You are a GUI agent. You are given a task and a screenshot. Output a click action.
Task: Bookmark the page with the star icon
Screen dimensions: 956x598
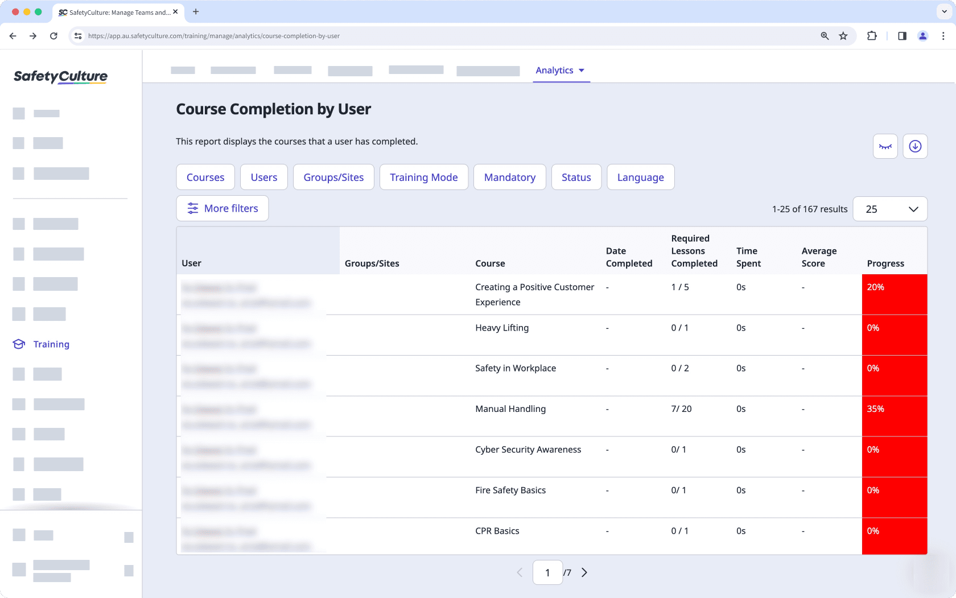tap(843, 35)
